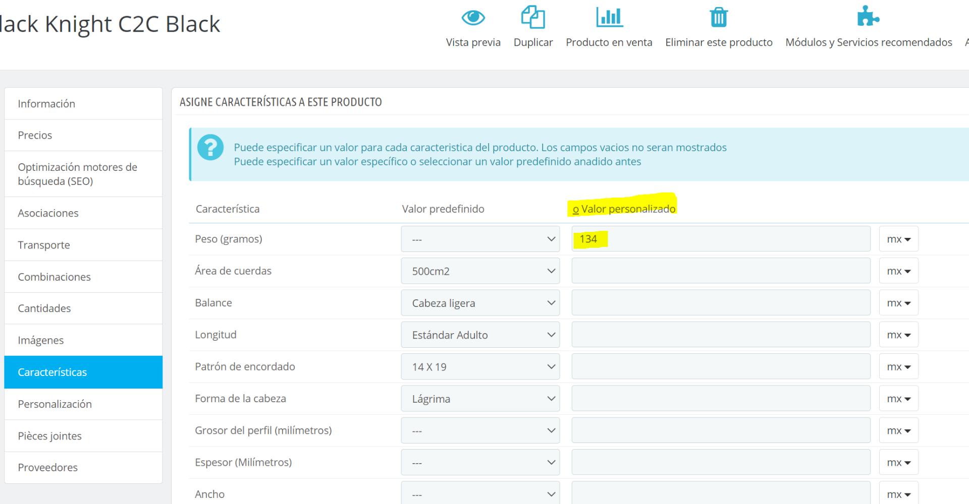Open the Balance Cabeza ligera dropdown
This screenshot has width=969, height=504.
point(480,303)
